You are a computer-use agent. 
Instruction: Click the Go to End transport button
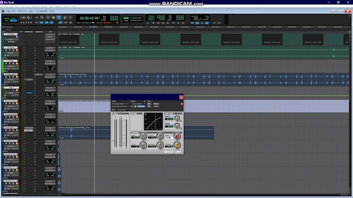pyautogui.click(x=168, y=23)
